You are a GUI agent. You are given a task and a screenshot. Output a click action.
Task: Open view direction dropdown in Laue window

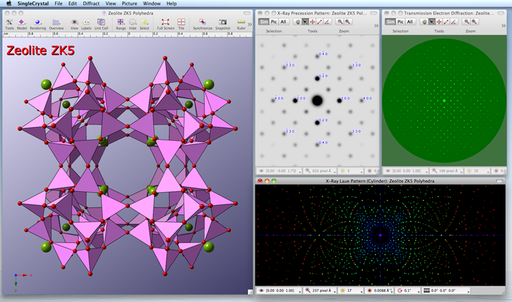pyautogui.click(x=279, y=290)
